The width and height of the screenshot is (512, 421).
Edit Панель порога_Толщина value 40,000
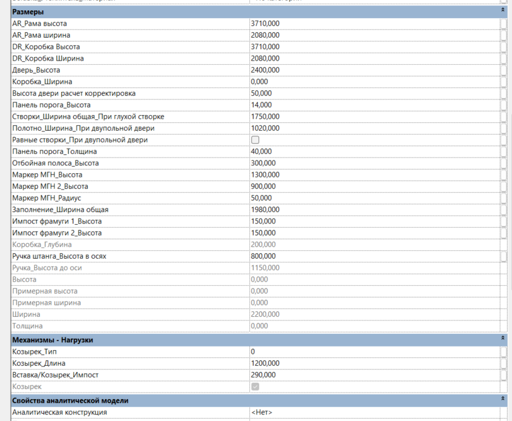coord(375,151)
